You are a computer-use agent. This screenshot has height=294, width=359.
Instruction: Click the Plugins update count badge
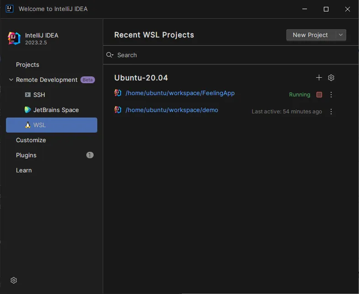point(90,155)
